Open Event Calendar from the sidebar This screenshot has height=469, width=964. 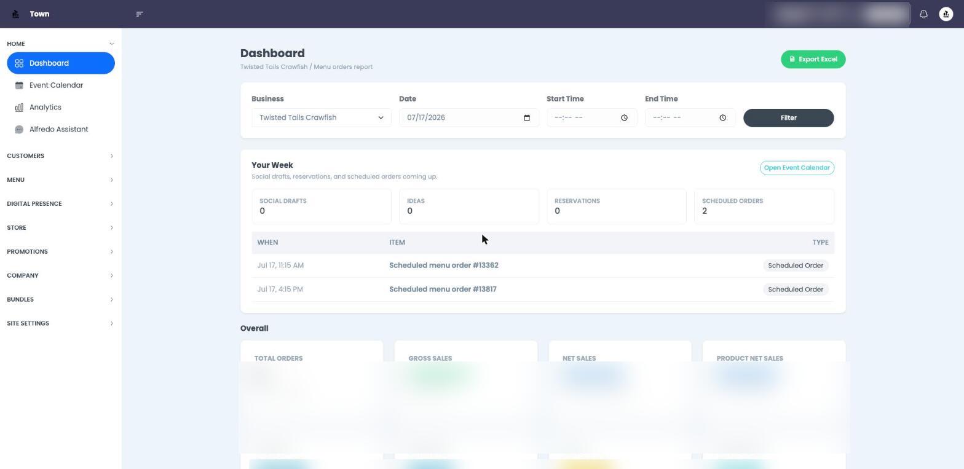61,85
